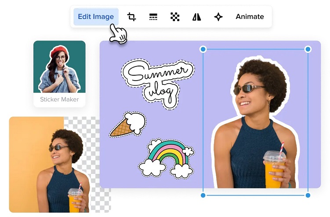Image resolution: width=330 pixels, height=217 pixels.
Task: Open the red beret woman thumbnail
Action: [x=59, y=67]
